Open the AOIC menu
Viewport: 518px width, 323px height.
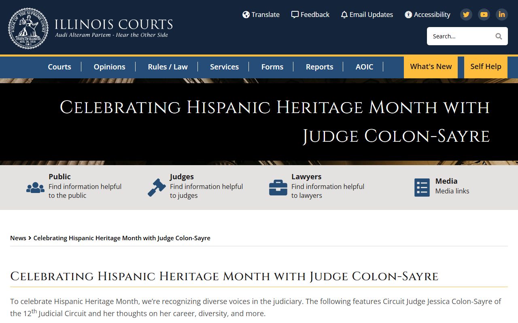click(365, 67)
